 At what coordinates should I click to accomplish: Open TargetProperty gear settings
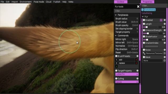point(137,71)
